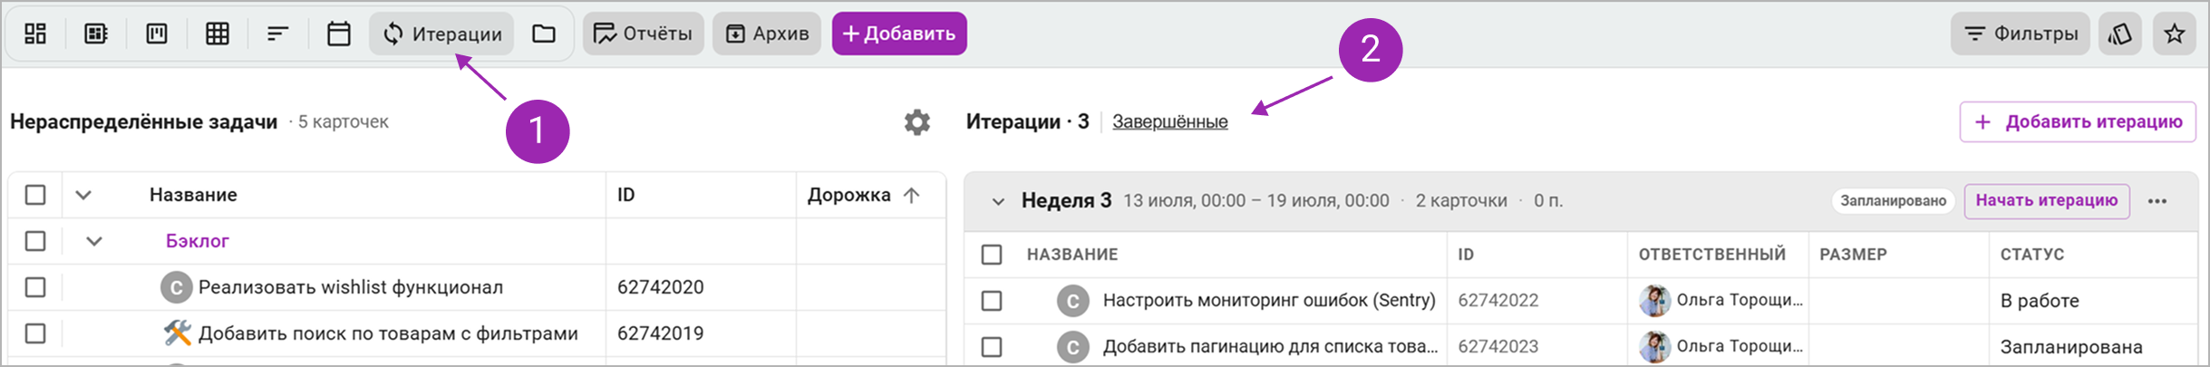Collapse the Бэклог lane group

tap(94, 241)
